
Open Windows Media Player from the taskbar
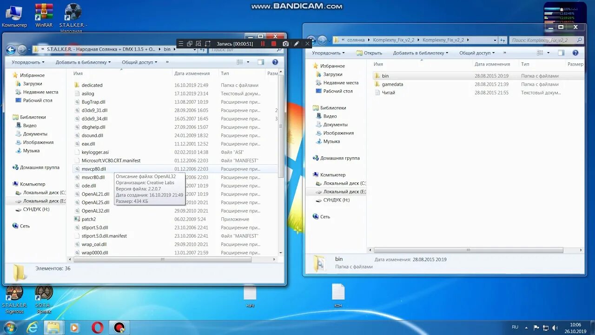pos(74,328)
